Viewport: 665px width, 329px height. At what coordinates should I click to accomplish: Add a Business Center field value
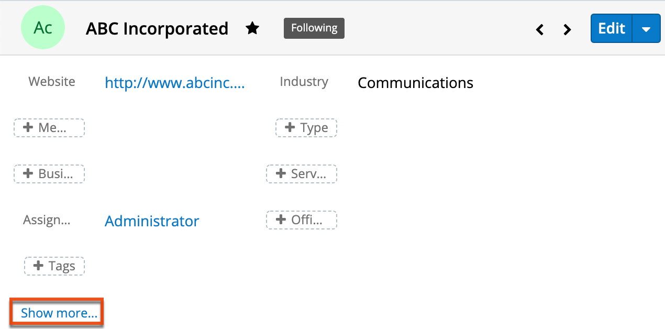pyautogui.click(x=49, y=174)
